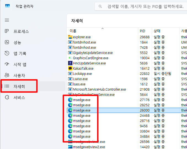
Task: Focus the name, publisher or PID search box
Action: point(141,6)
